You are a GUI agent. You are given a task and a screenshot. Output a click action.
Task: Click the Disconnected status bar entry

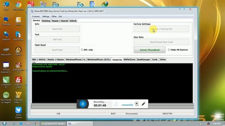131,113
